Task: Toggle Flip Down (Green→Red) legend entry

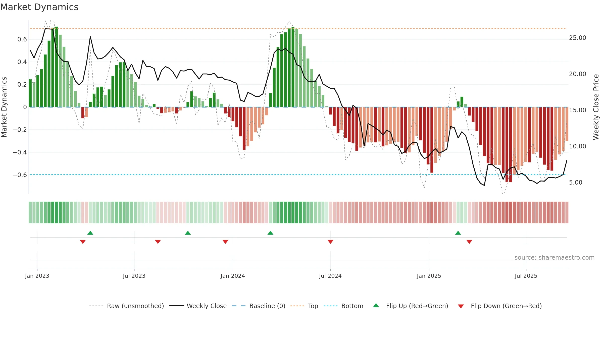Action: tap(500, 306)
